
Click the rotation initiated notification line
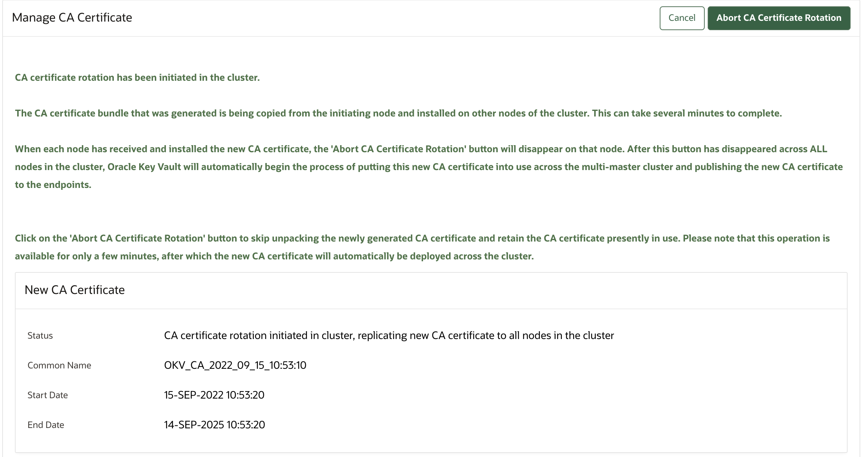(x=137, y=77)
